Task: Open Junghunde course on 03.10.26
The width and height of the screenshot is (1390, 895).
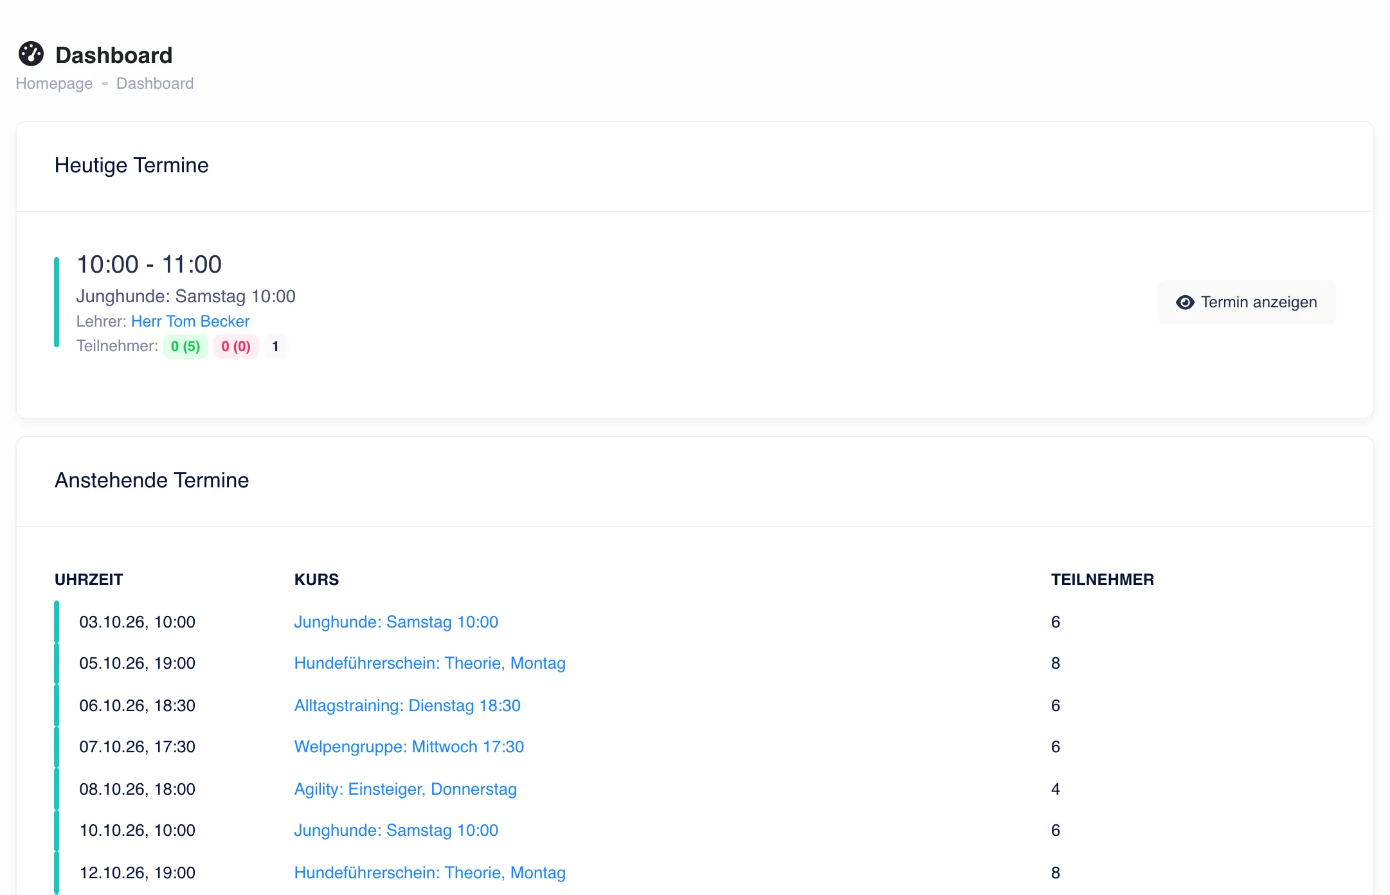Action: 396,622
